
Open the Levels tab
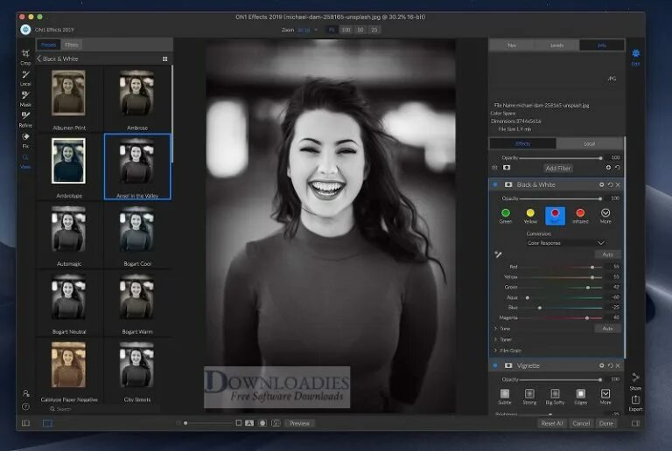point(556,45)
